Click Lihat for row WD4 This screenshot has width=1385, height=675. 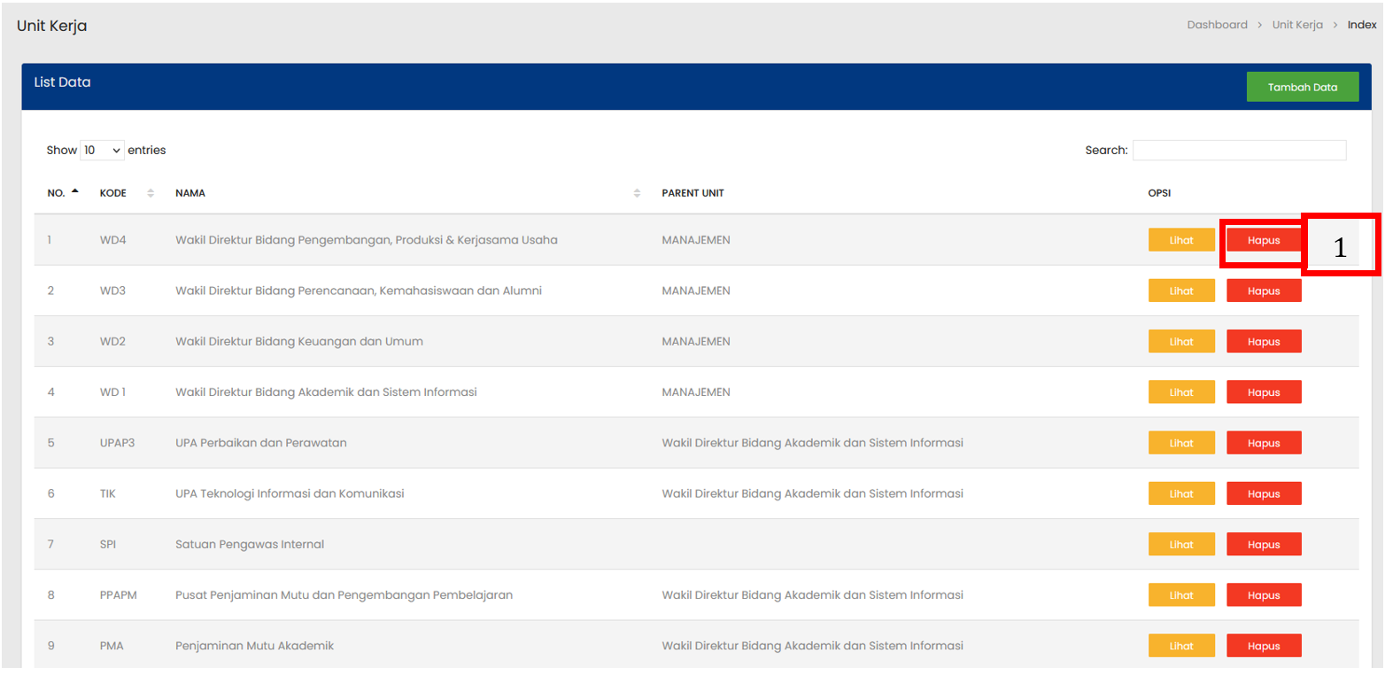click(x=1180, y=240)
